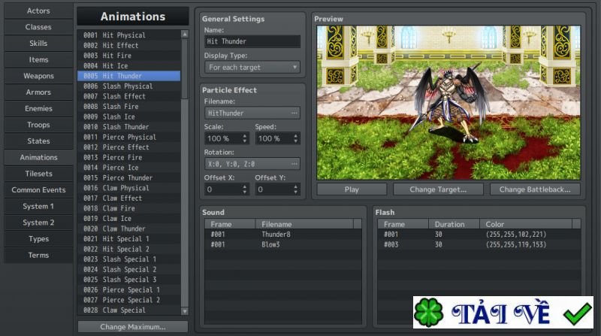Click the green clover icon in banner
Viewport: 601px width, 336px height.
coord(428,312)
